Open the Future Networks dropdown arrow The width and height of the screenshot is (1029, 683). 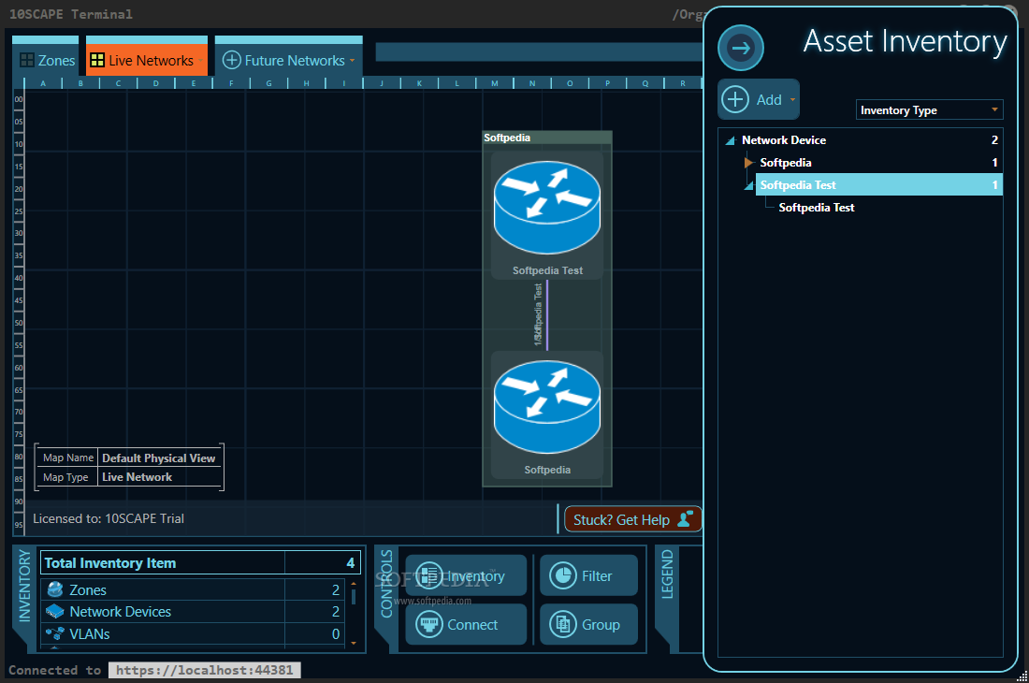coord(353,61)
